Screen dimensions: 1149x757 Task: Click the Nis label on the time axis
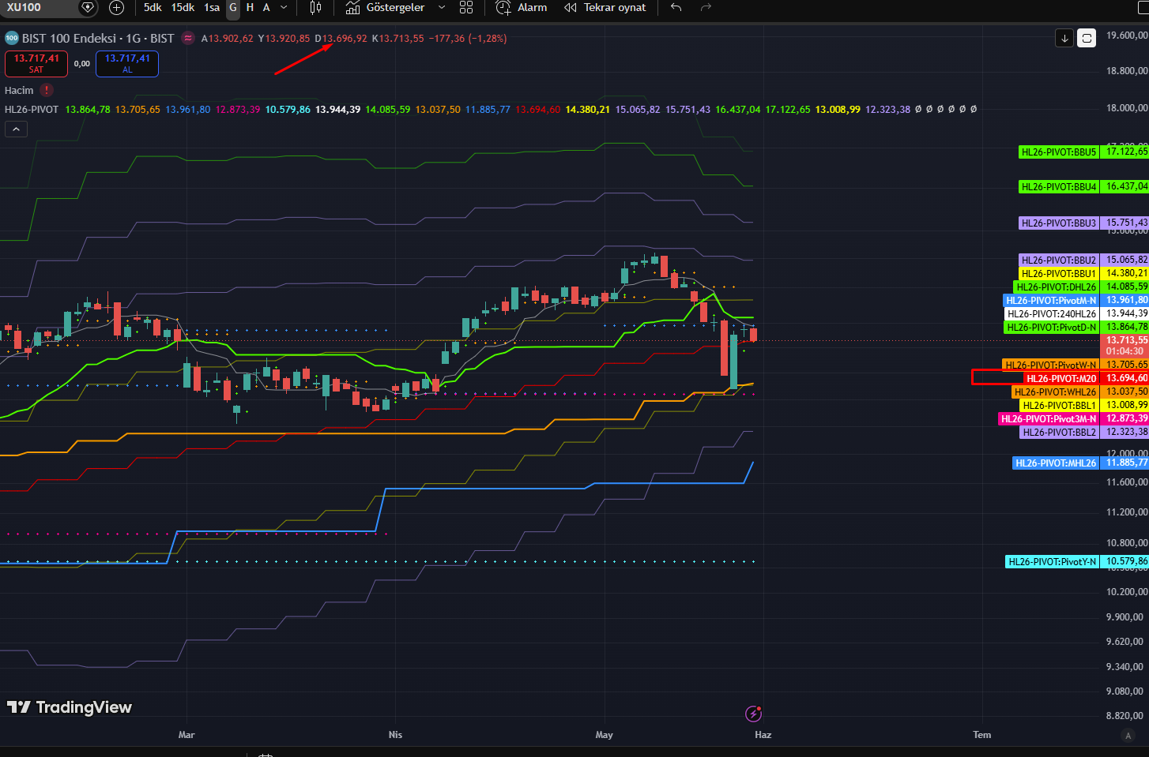point(395,735)
